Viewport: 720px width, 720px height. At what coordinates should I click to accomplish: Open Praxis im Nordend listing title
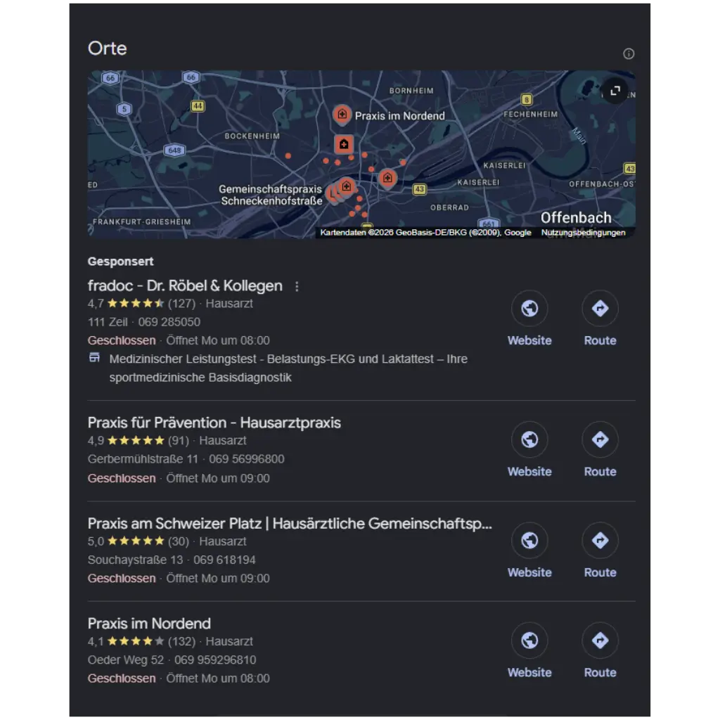pyautogui.click(x=149, y=624)
